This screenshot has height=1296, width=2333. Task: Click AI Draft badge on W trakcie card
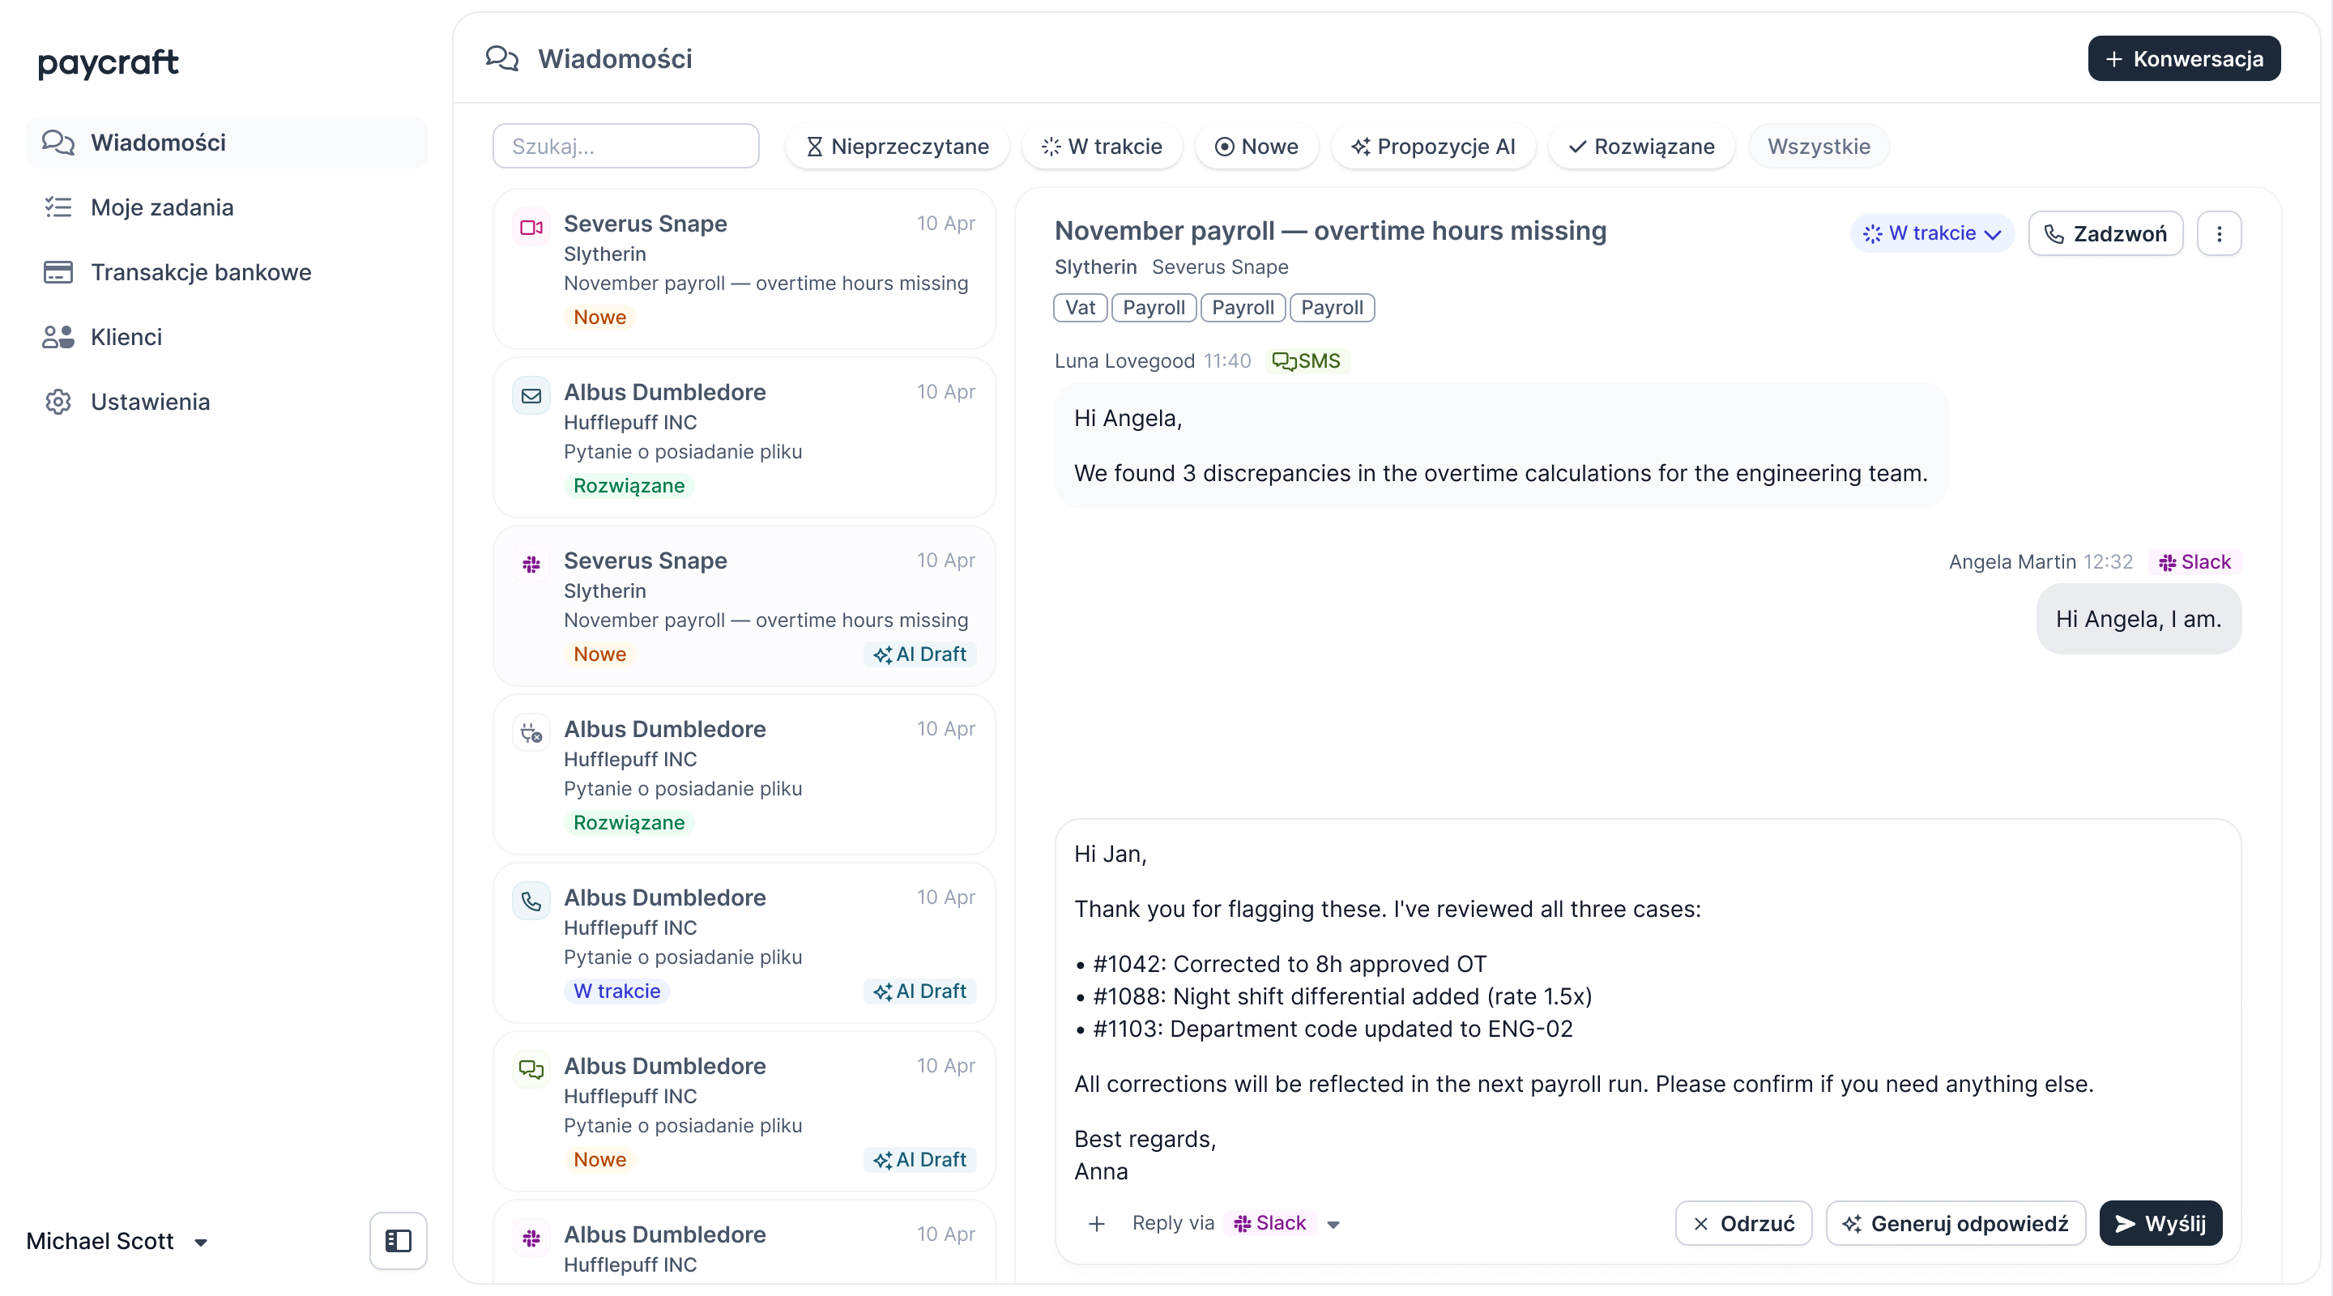tap(920, 991)
